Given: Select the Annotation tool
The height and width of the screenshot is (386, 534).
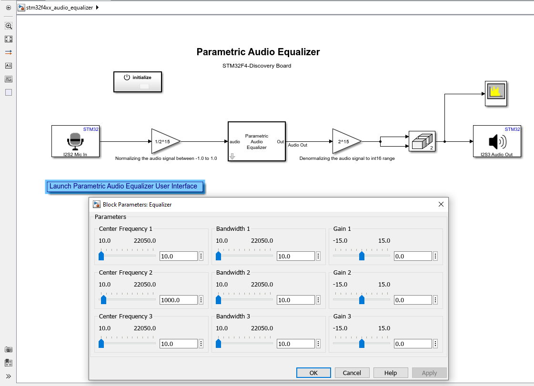Looking at the screenshot, I should point(8,66).
